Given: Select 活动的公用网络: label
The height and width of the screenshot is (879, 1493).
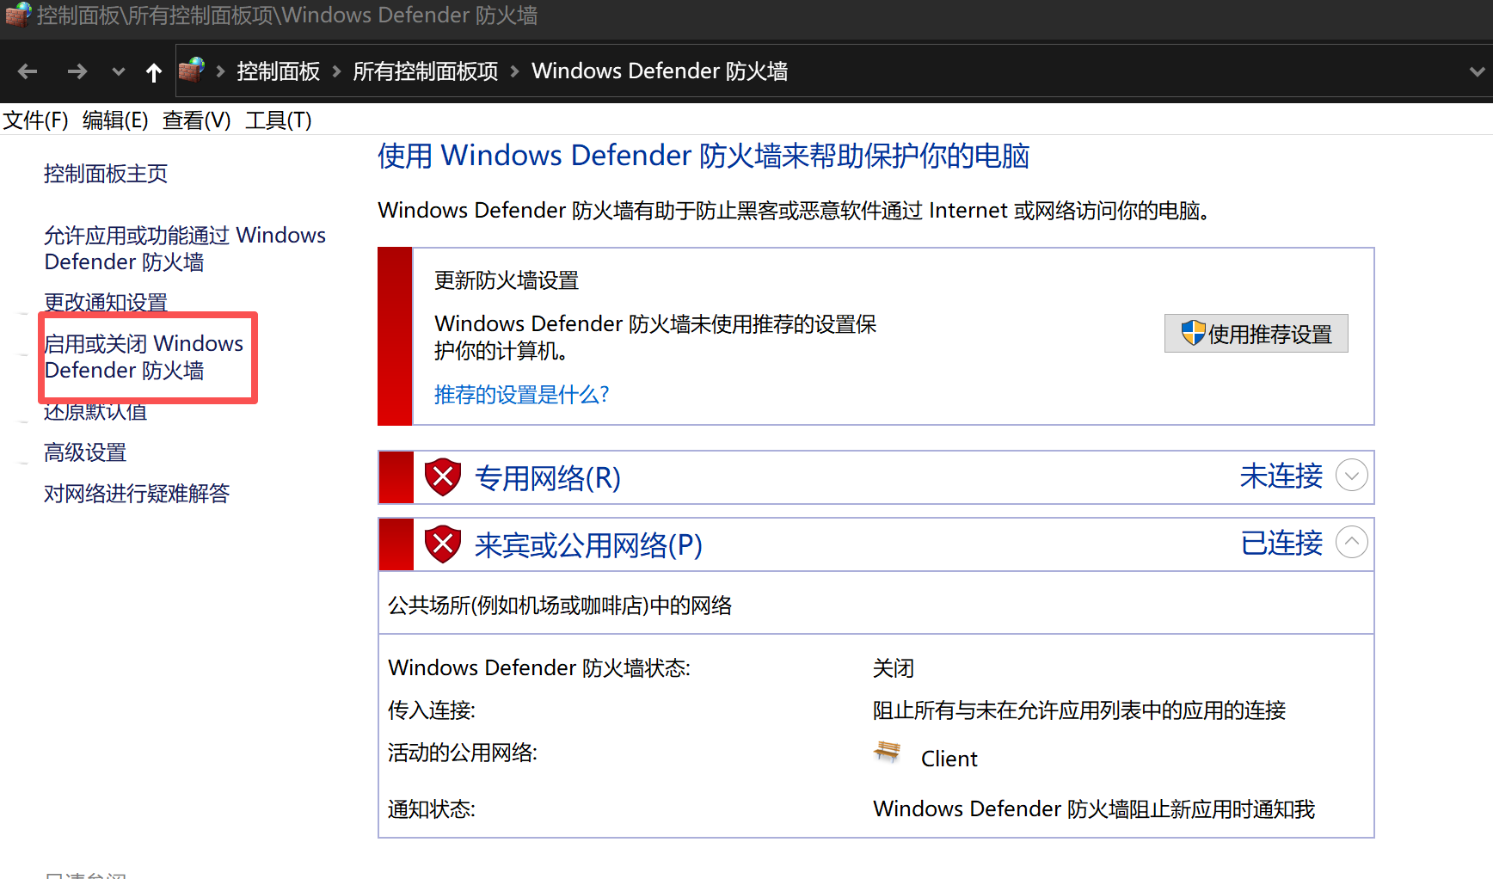Looking at the screenshot, I should tap(463, 753).
